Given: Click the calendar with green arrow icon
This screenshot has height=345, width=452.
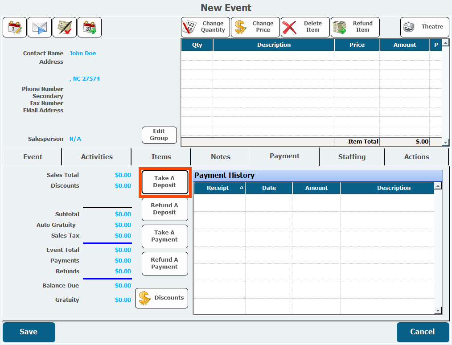Looking at the screenshot, I should [90, 27].
